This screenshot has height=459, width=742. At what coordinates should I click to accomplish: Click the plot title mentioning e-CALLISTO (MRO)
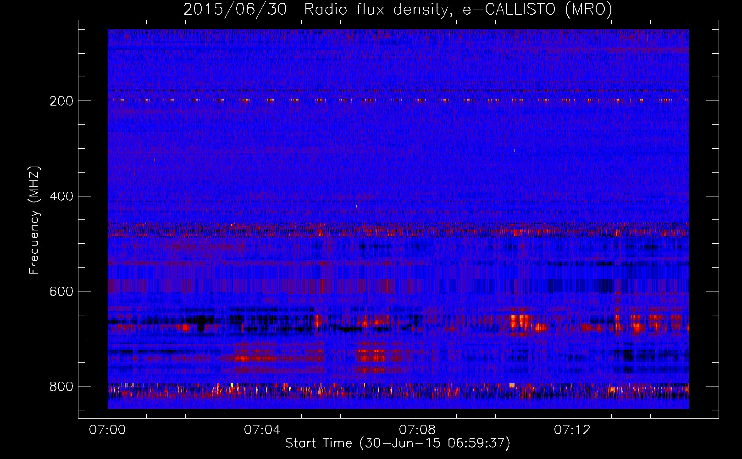point(398,9)
